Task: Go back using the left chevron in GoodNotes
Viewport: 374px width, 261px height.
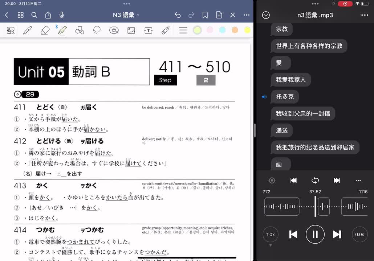Action: 7,15
